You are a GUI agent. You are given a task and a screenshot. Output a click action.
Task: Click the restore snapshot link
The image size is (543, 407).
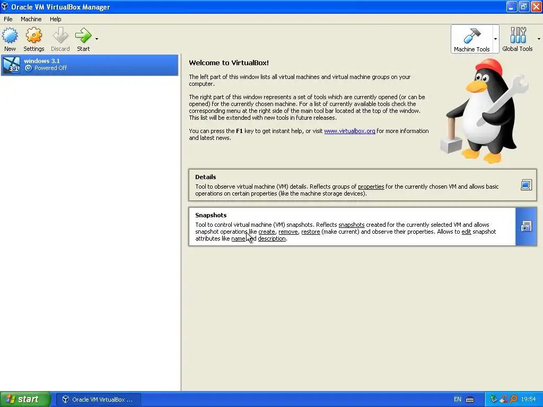tap(311, 232)
